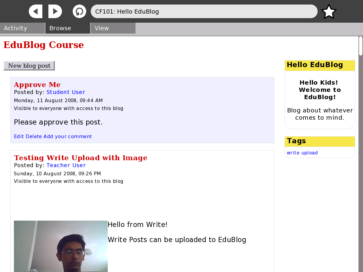Select the 'write' tag link
The width and height of the screenshot is (363, 272).
pyautogui.click(x=293, y=153)
